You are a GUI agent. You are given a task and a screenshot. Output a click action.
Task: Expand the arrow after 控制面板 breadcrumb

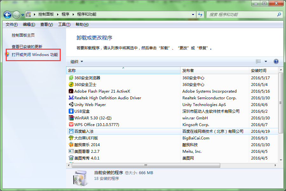[58, 14]
